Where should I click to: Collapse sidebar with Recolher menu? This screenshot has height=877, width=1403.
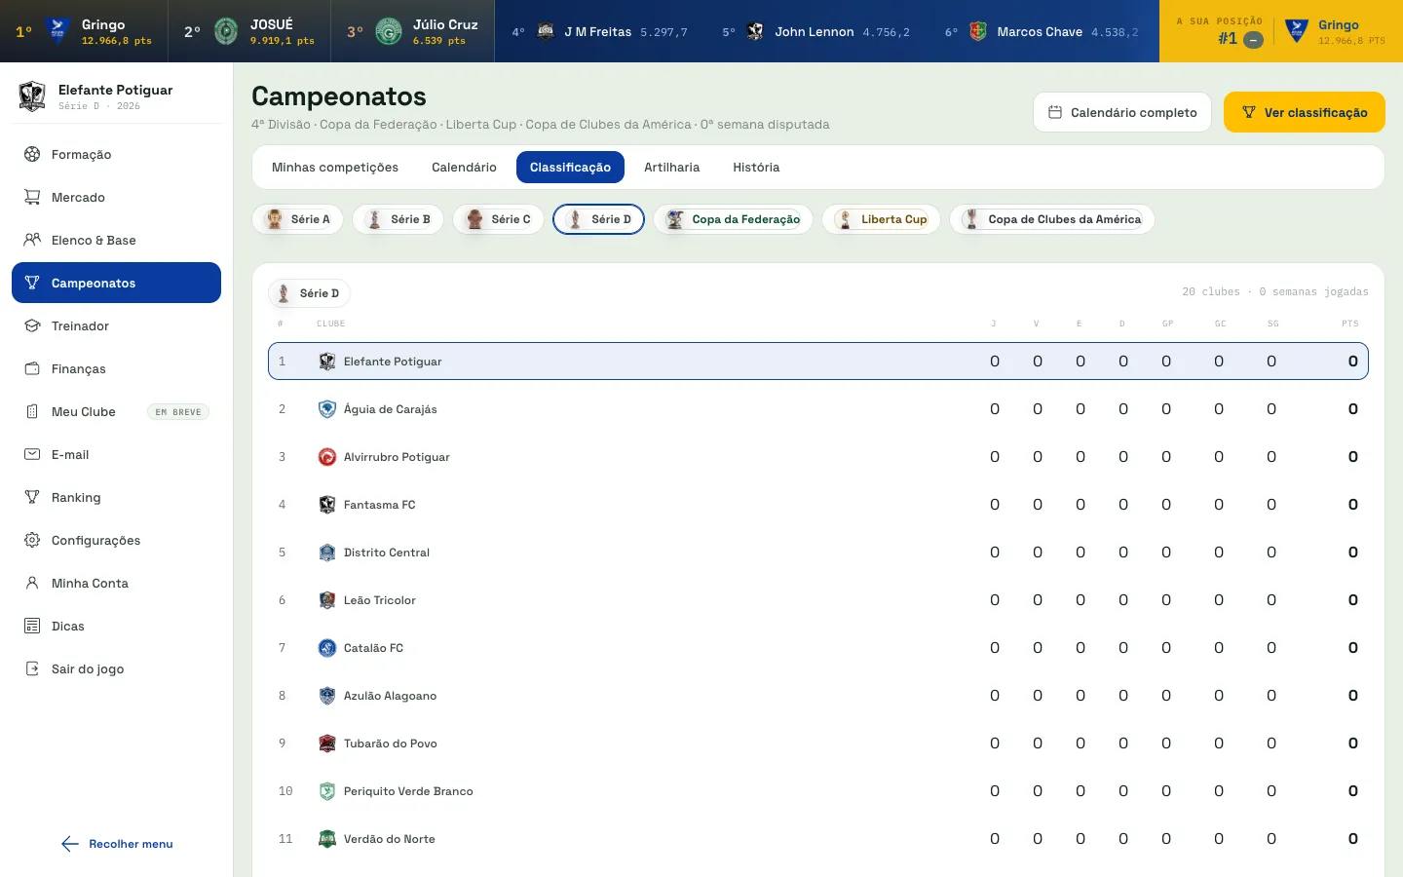(x=117, y=844)
